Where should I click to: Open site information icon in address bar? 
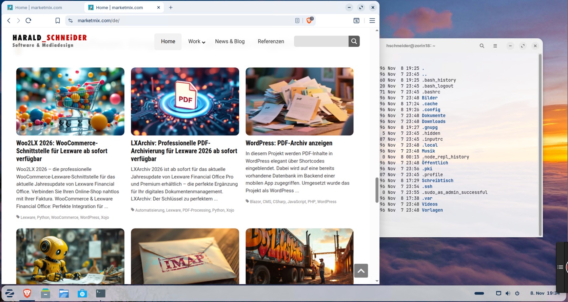(71, 21)
